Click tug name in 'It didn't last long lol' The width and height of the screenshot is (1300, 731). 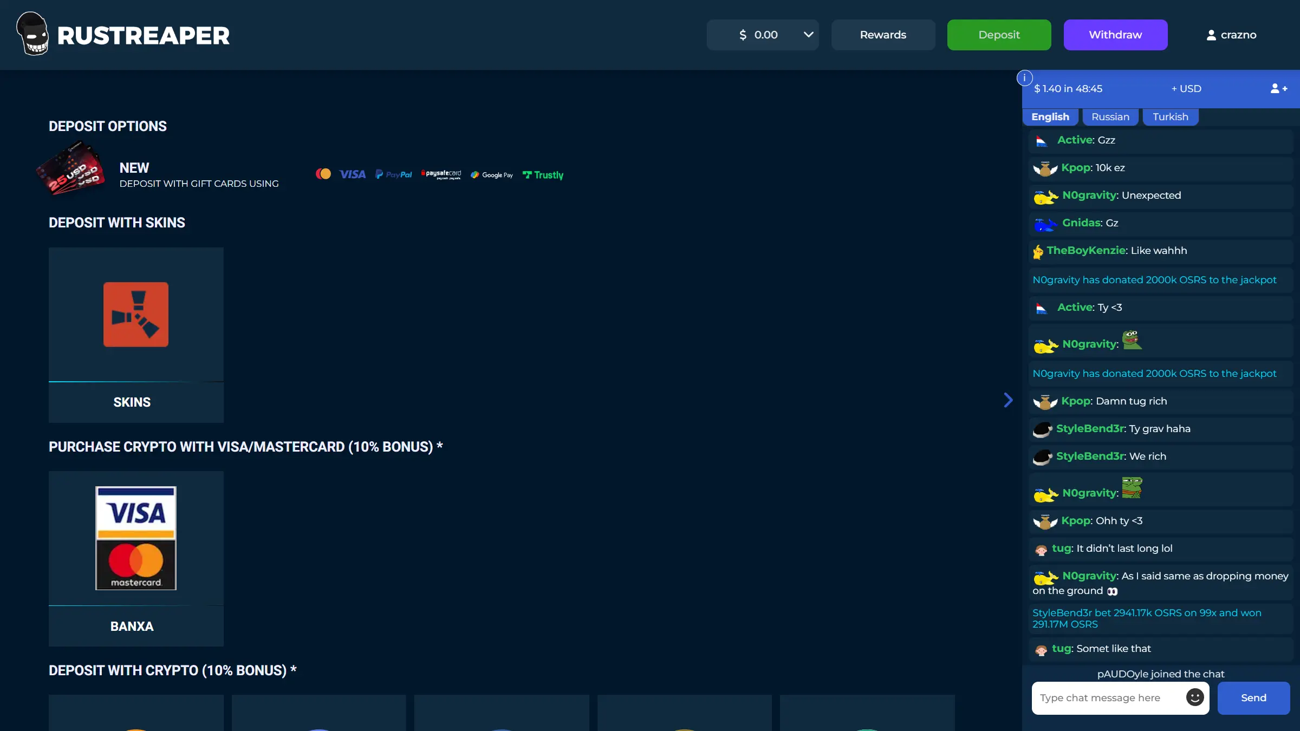(x=1062, y=549)
